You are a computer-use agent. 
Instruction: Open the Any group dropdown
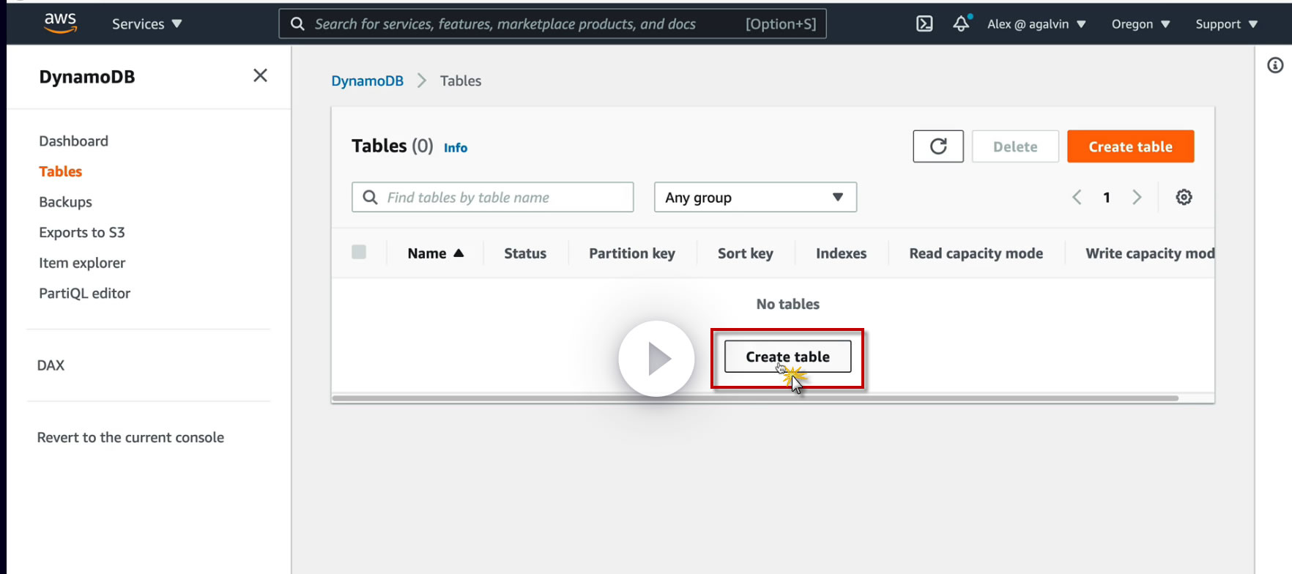coord(755,197)
